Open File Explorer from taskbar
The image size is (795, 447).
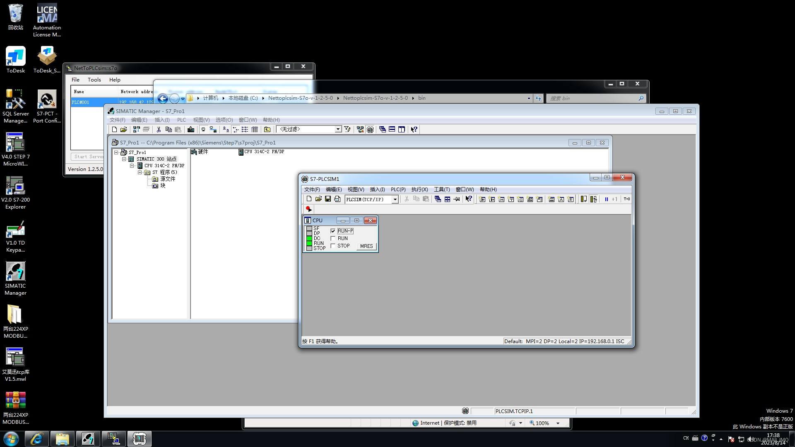coord(62,439)
